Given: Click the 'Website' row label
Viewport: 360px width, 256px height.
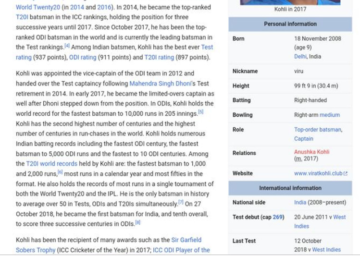Looking at the screenshot, I should [242, 173].
